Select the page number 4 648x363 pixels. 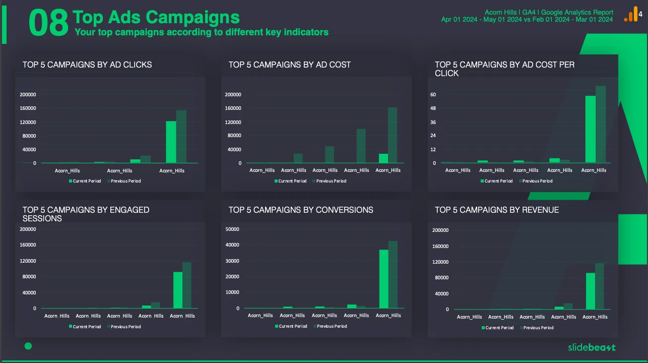pos(640,15)
